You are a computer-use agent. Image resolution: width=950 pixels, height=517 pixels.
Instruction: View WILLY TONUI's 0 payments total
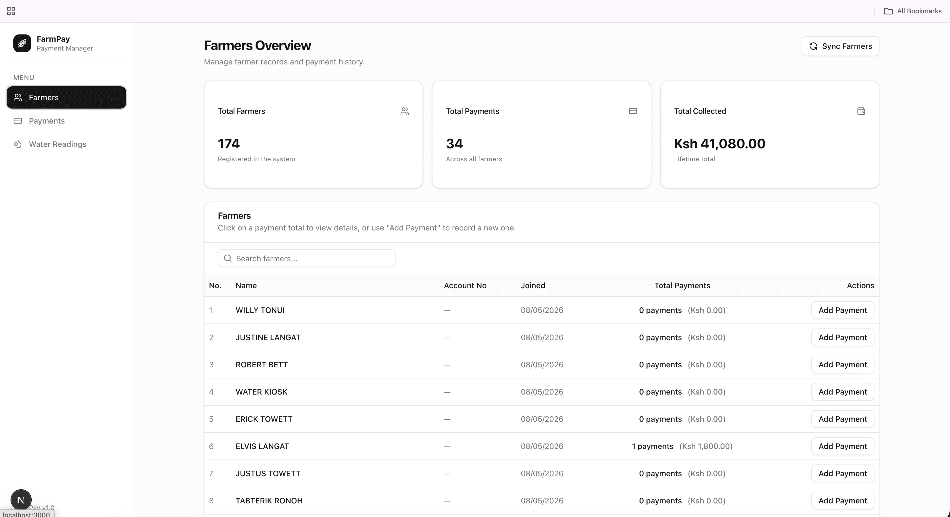(x=682, y=310)
